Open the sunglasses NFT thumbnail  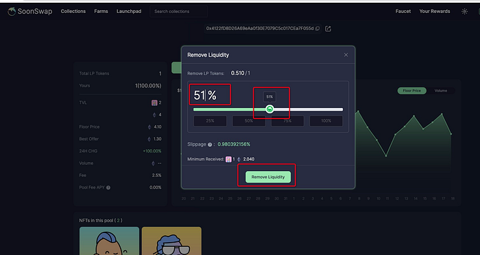pos(171,241)
